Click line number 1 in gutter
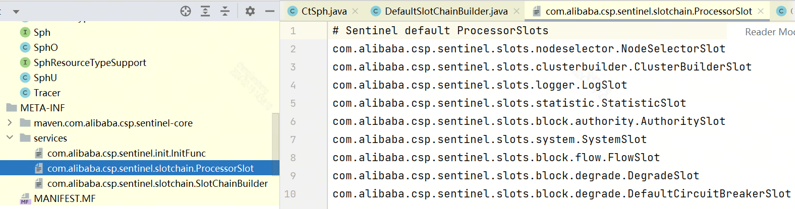This screenshot has width=795, height=209. (x=293, y=31)
